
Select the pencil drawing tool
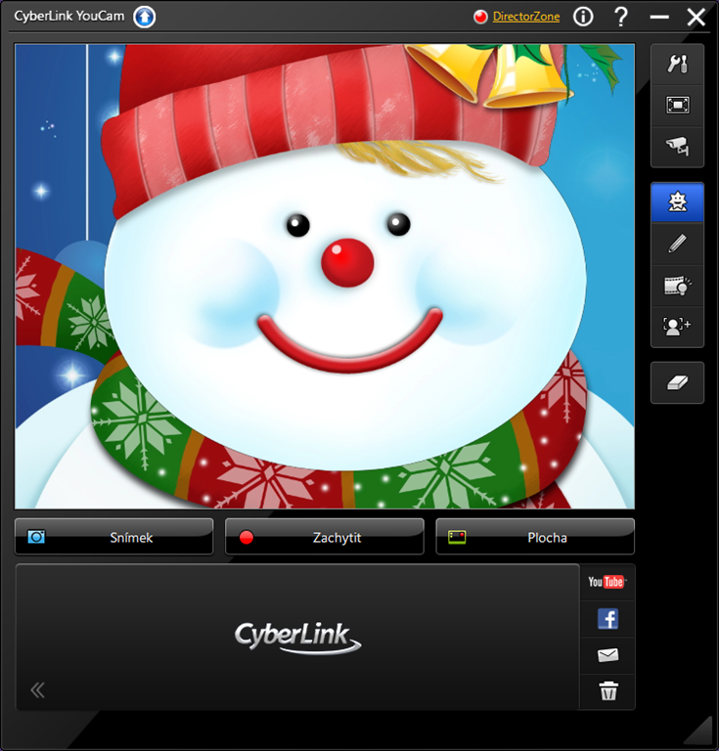click(x=677, y=243)
